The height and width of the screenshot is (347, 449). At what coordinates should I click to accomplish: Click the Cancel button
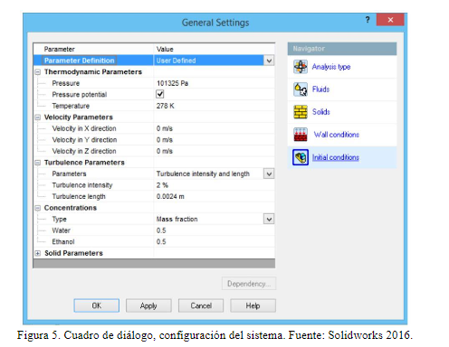pos(201,305)
